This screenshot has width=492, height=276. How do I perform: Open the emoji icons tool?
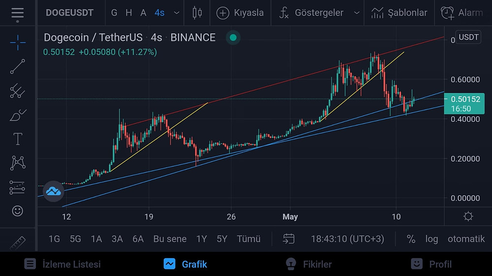point(18,211)
